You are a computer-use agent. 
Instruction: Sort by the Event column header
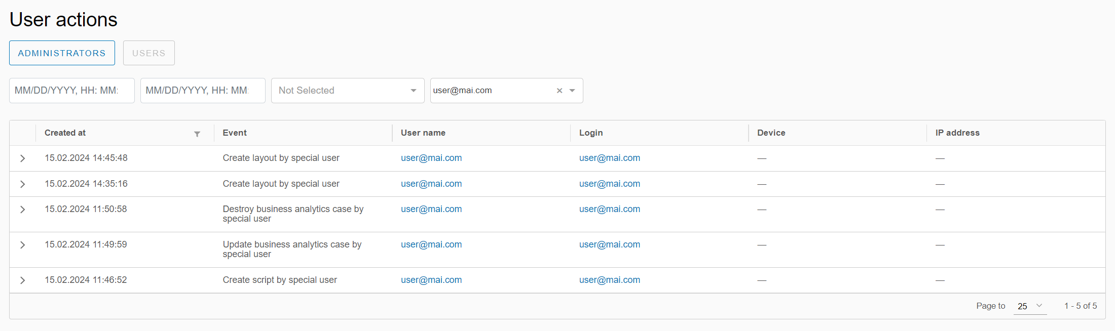235,133
